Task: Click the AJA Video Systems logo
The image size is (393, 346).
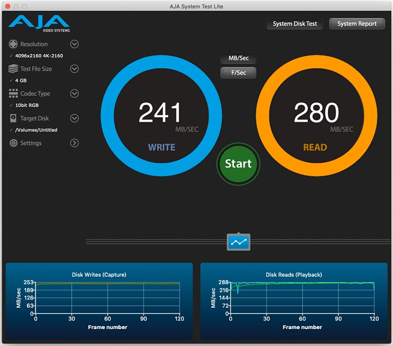Action: click(39, 24)
